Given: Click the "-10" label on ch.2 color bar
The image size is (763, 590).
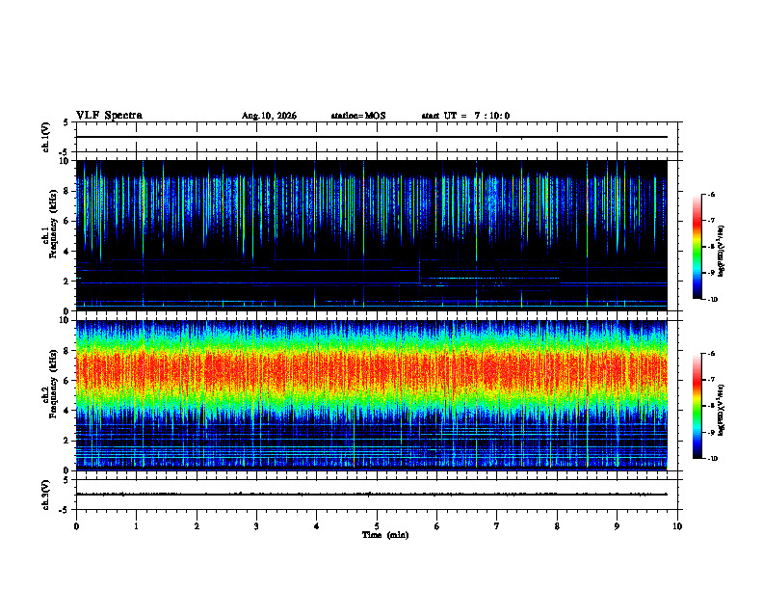Looking at the screenshot, I should click(x=712, y=459).
